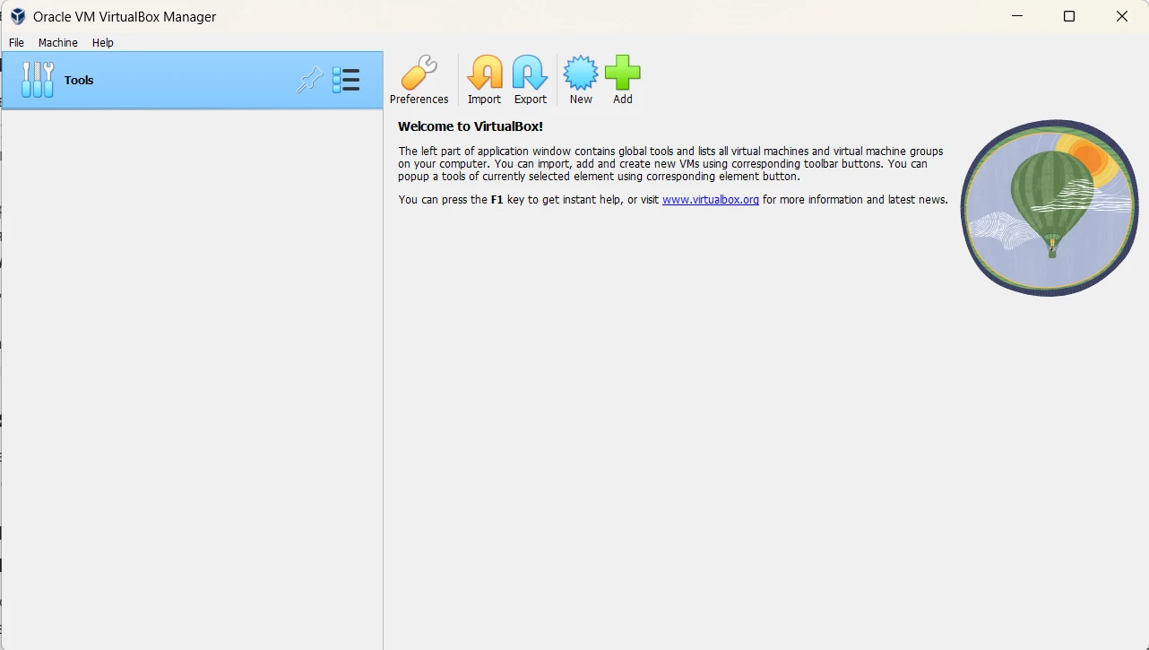This screenshot has width=1149, height=650.
Task: Maximize the VirtualBox Manager window
Action: [x=1069, y=16]
